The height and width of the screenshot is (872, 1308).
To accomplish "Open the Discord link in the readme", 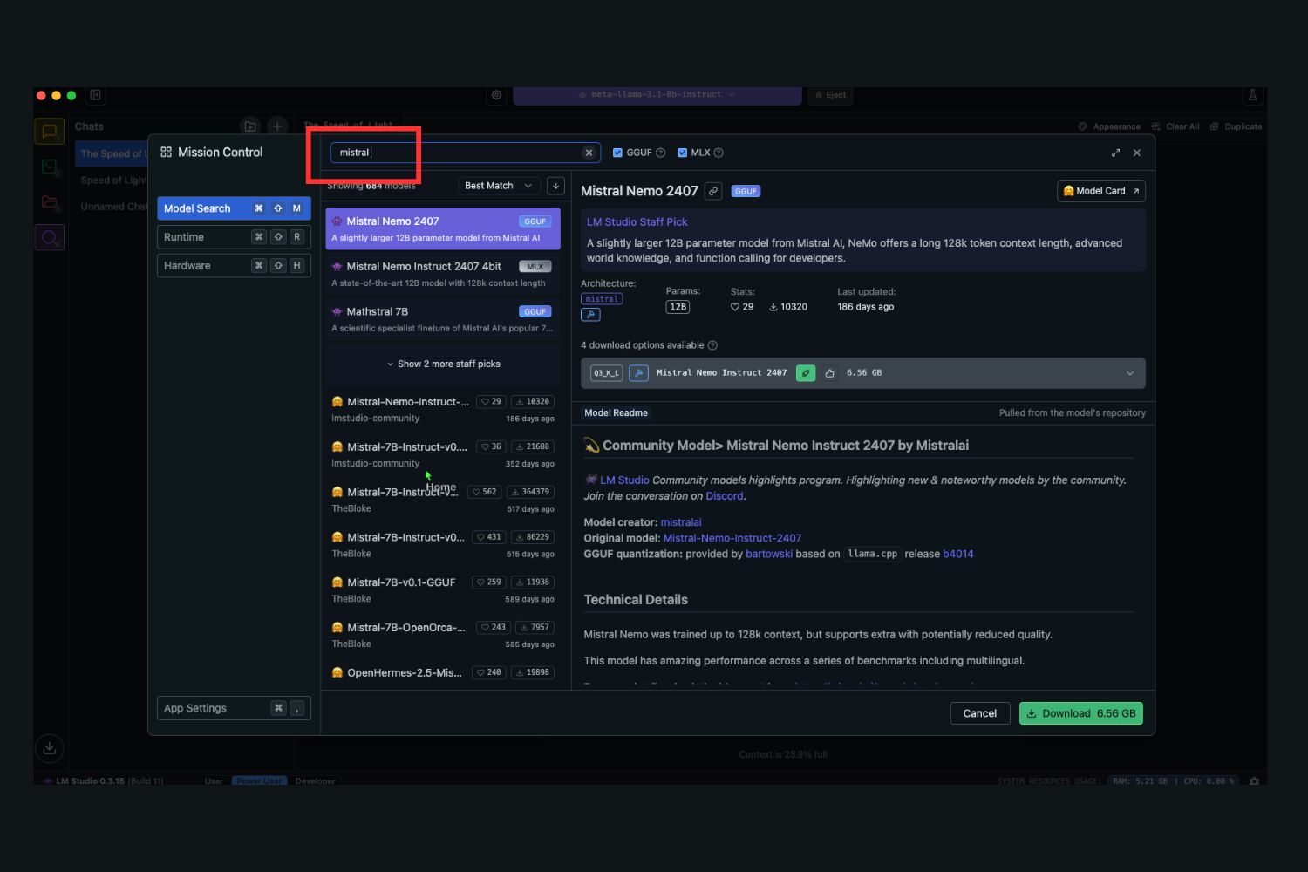I will [x=725, y=496].
